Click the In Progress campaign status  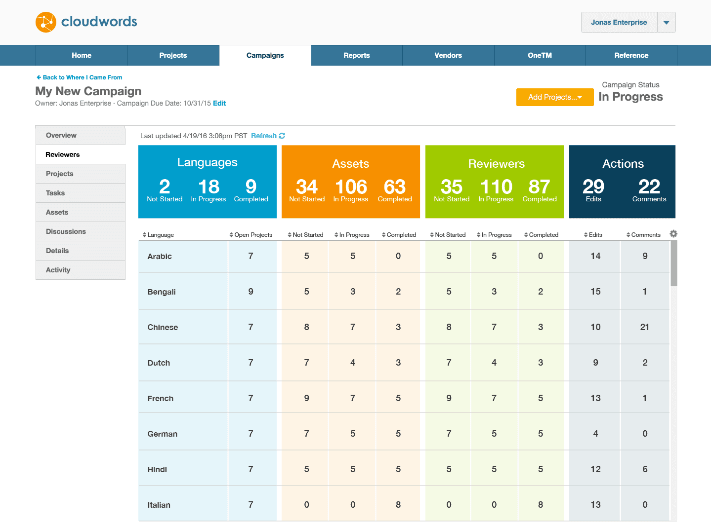pyautogui.click(x=631, y=97)
